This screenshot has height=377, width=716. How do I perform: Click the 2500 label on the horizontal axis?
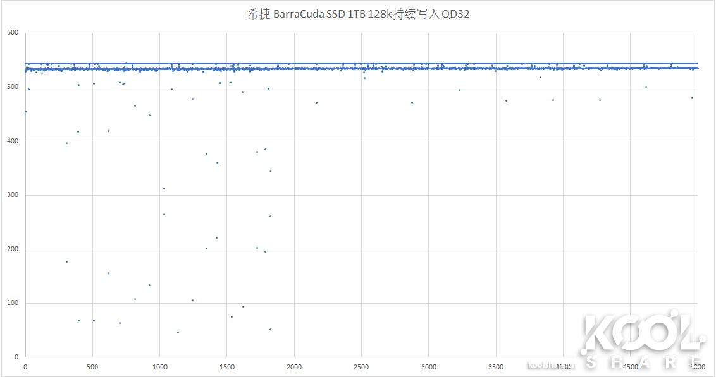(362, 366)
